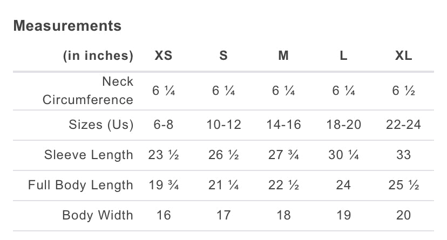Click the Neck Circumference row label
Image resolution: width=447 pixels, height=240 pixels.
(x=88, y=91)
